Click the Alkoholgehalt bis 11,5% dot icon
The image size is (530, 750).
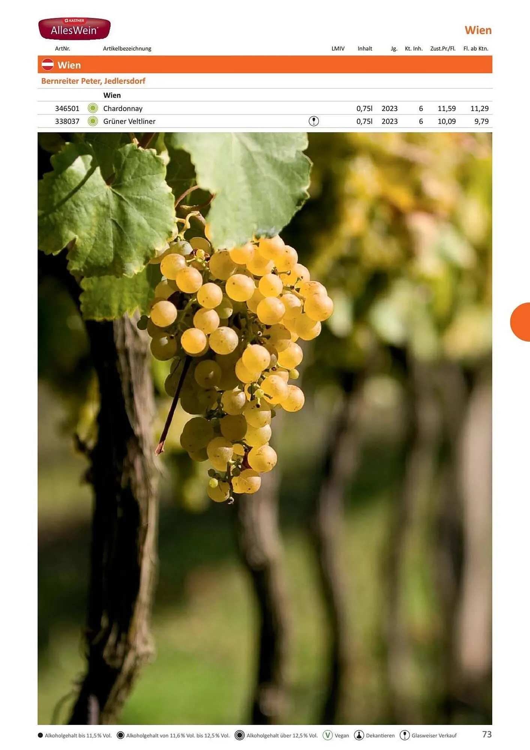click(x=40, y=735)
